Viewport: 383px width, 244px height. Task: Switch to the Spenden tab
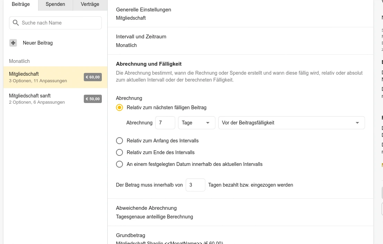point(55,4)
